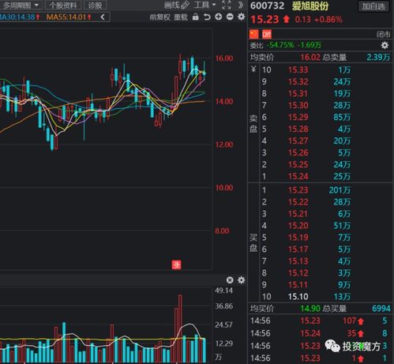Close the volume indicator panel
This screenshot has width=394, height=364.
[230, 280]
